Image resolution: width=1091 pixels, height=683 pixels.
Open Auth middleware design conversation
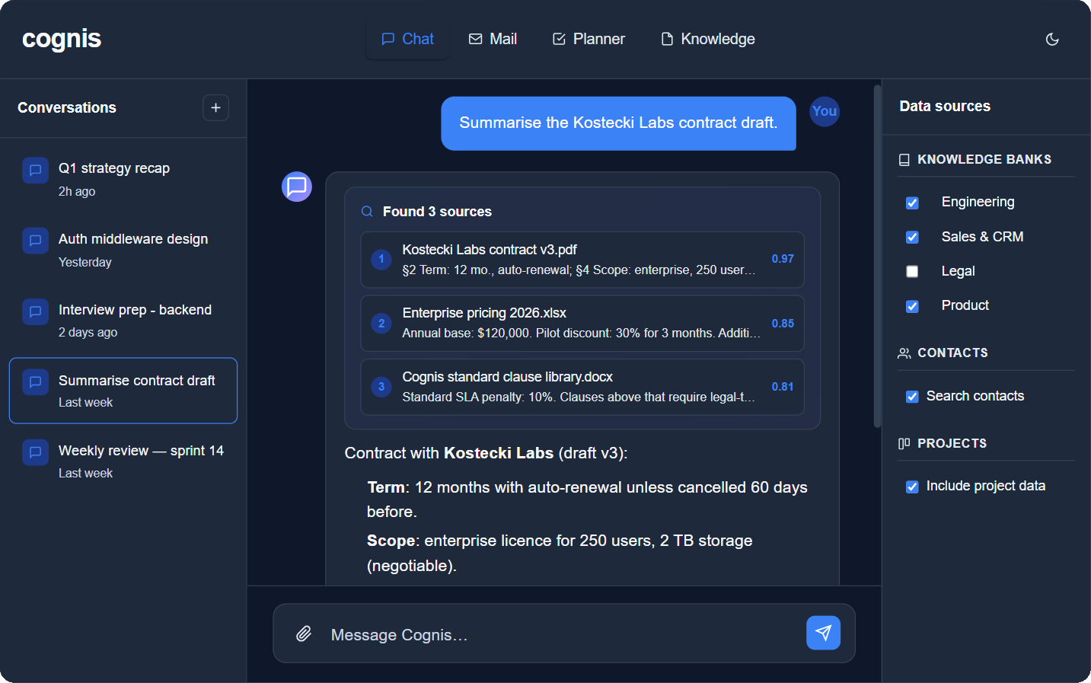coord(123,250)
